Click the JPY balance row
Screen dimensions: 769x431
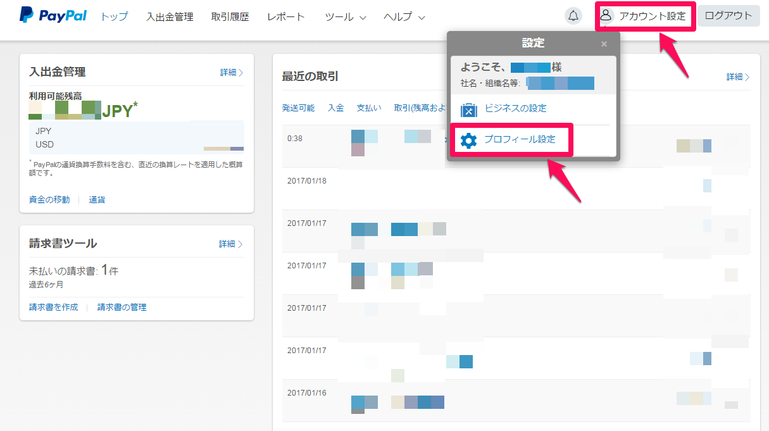tap(137, 131)
